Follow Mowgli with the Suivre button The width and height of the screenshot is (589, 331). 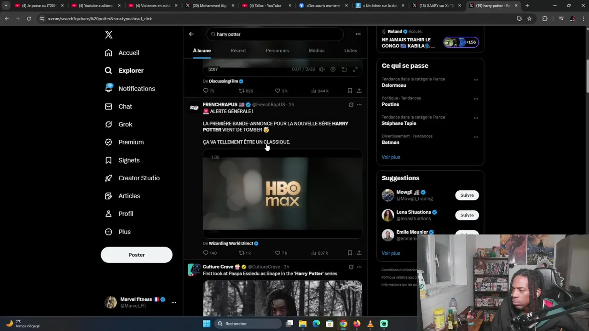click(x=467, y=195)
